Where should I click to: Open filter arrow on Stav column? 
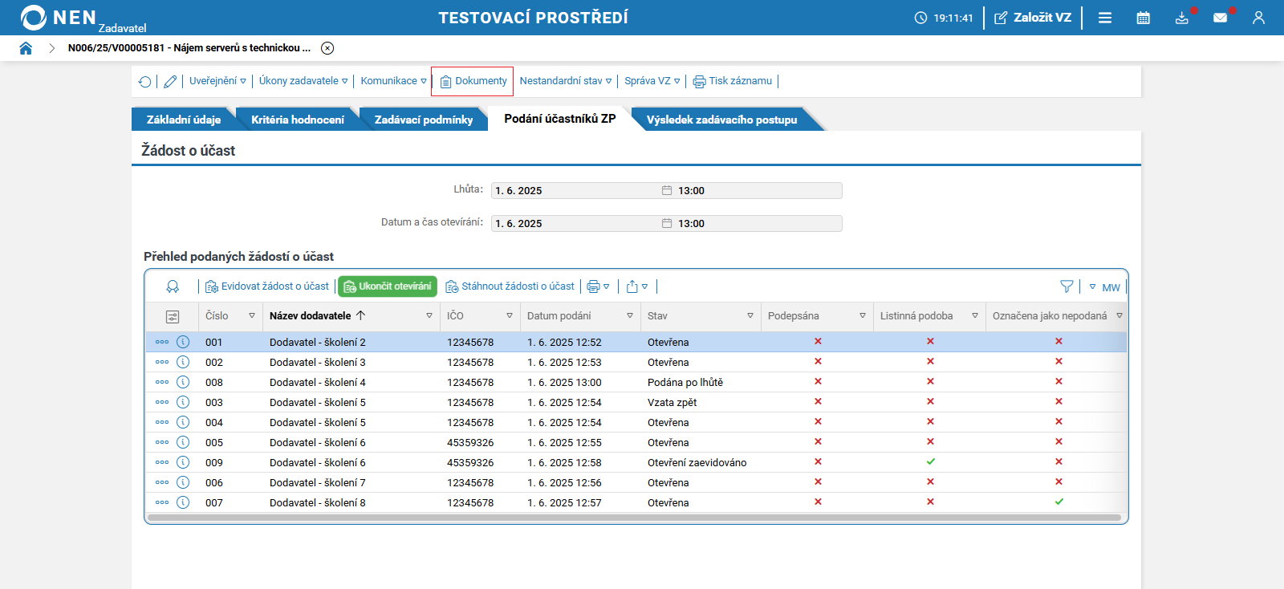(x=750, y=316)
